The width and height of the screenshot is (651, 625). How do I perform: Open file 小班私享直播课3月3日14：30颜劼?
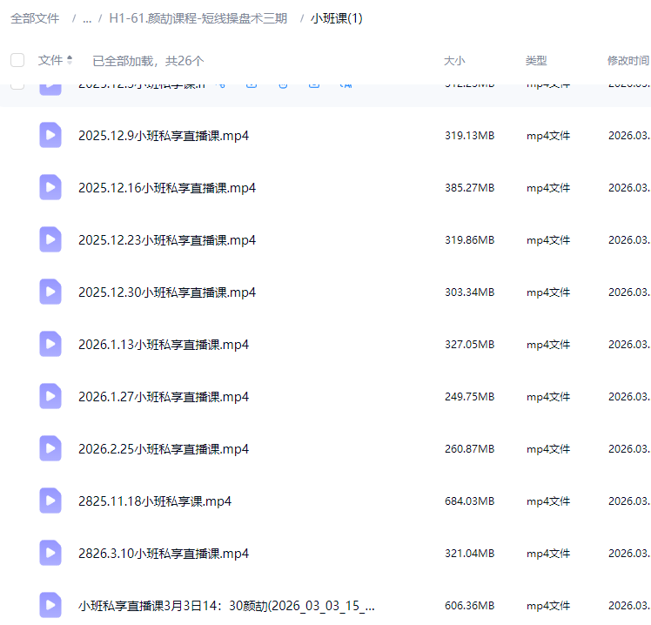(226, 606)
